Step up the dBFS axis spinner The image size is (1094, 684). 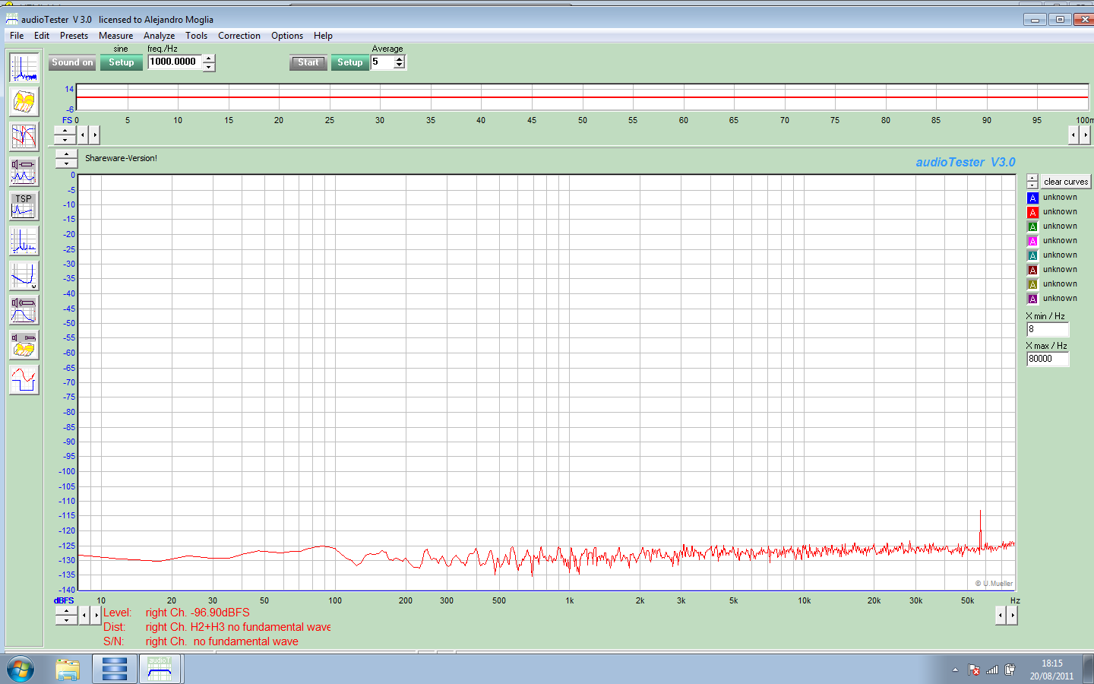66,611
